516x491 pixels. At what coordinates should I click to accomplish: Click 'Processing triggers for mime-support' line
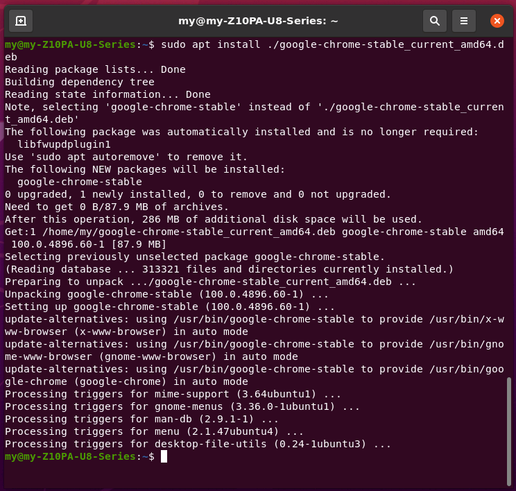(x=173, y=394)
